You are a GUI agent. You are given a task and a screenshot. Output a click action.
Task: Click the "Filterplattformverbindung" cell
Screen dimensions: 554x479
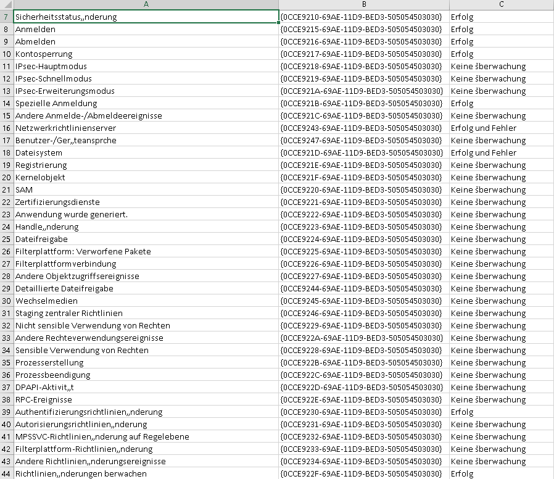pyautogui.click(x=66, y=264)
